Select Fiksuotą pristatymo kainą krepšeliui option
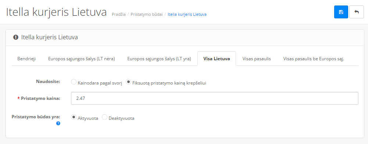 pyautogui.click(x=128, y=82)
